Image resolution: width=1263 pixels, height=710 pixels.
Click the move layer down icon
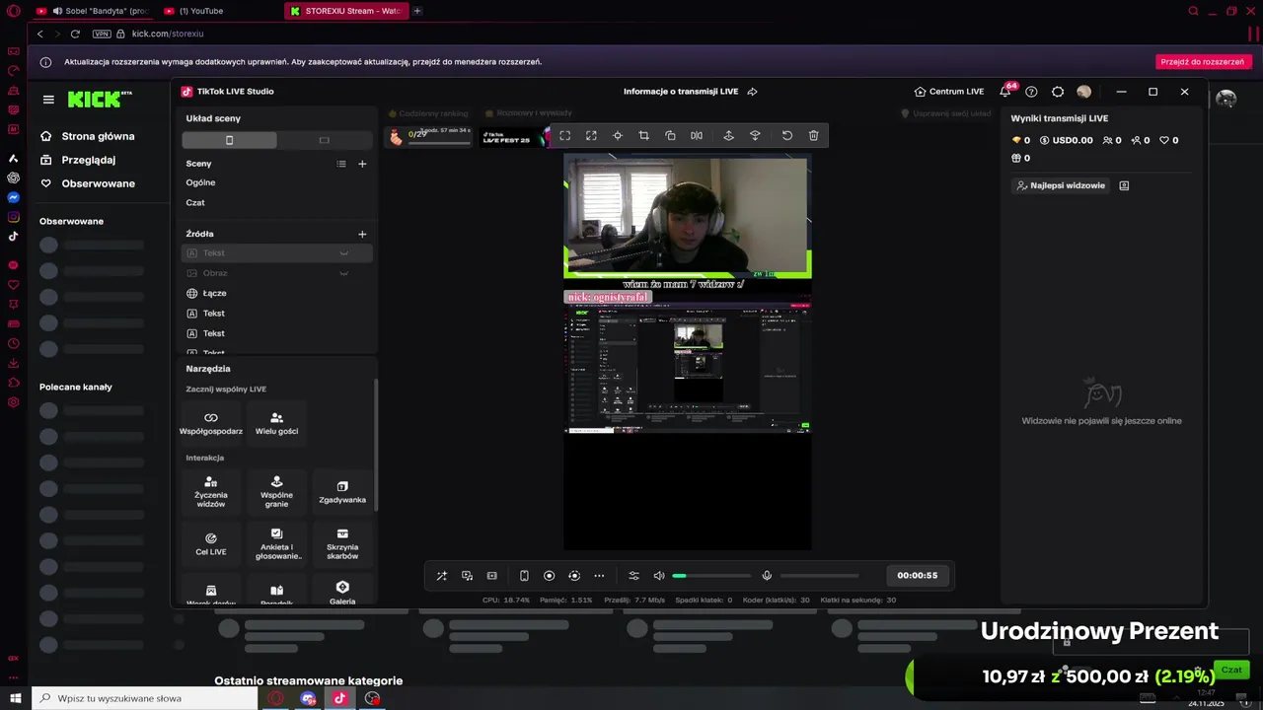click(755, 136)
